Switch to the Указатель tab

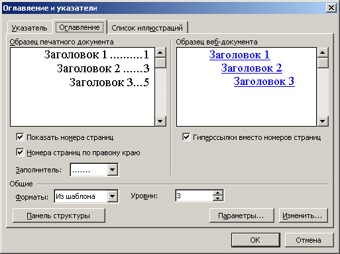(x=30, y=28)
